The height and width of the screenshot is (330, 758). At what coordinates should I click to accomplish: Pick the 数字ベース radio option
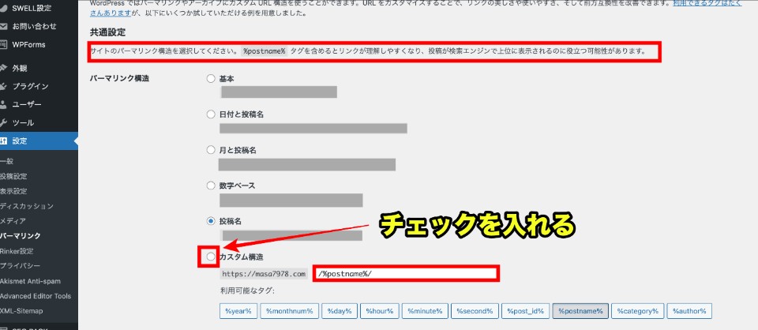click(211, 186)
